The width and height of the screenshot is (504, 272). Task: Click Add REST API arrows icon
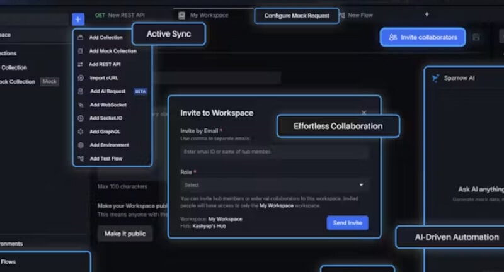pyautogui.click(x=81, y=65)
